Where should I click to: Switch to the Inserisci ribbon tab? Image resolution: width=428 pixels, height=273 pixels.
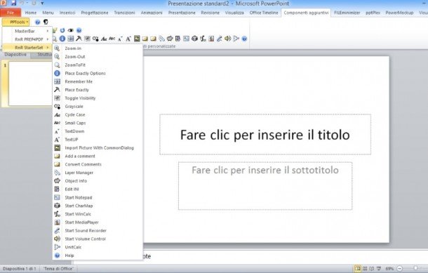tap(67, 13)
